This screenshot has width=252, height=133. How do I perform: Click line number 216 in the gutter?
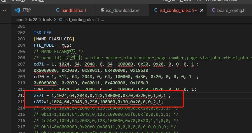(21, 121)
